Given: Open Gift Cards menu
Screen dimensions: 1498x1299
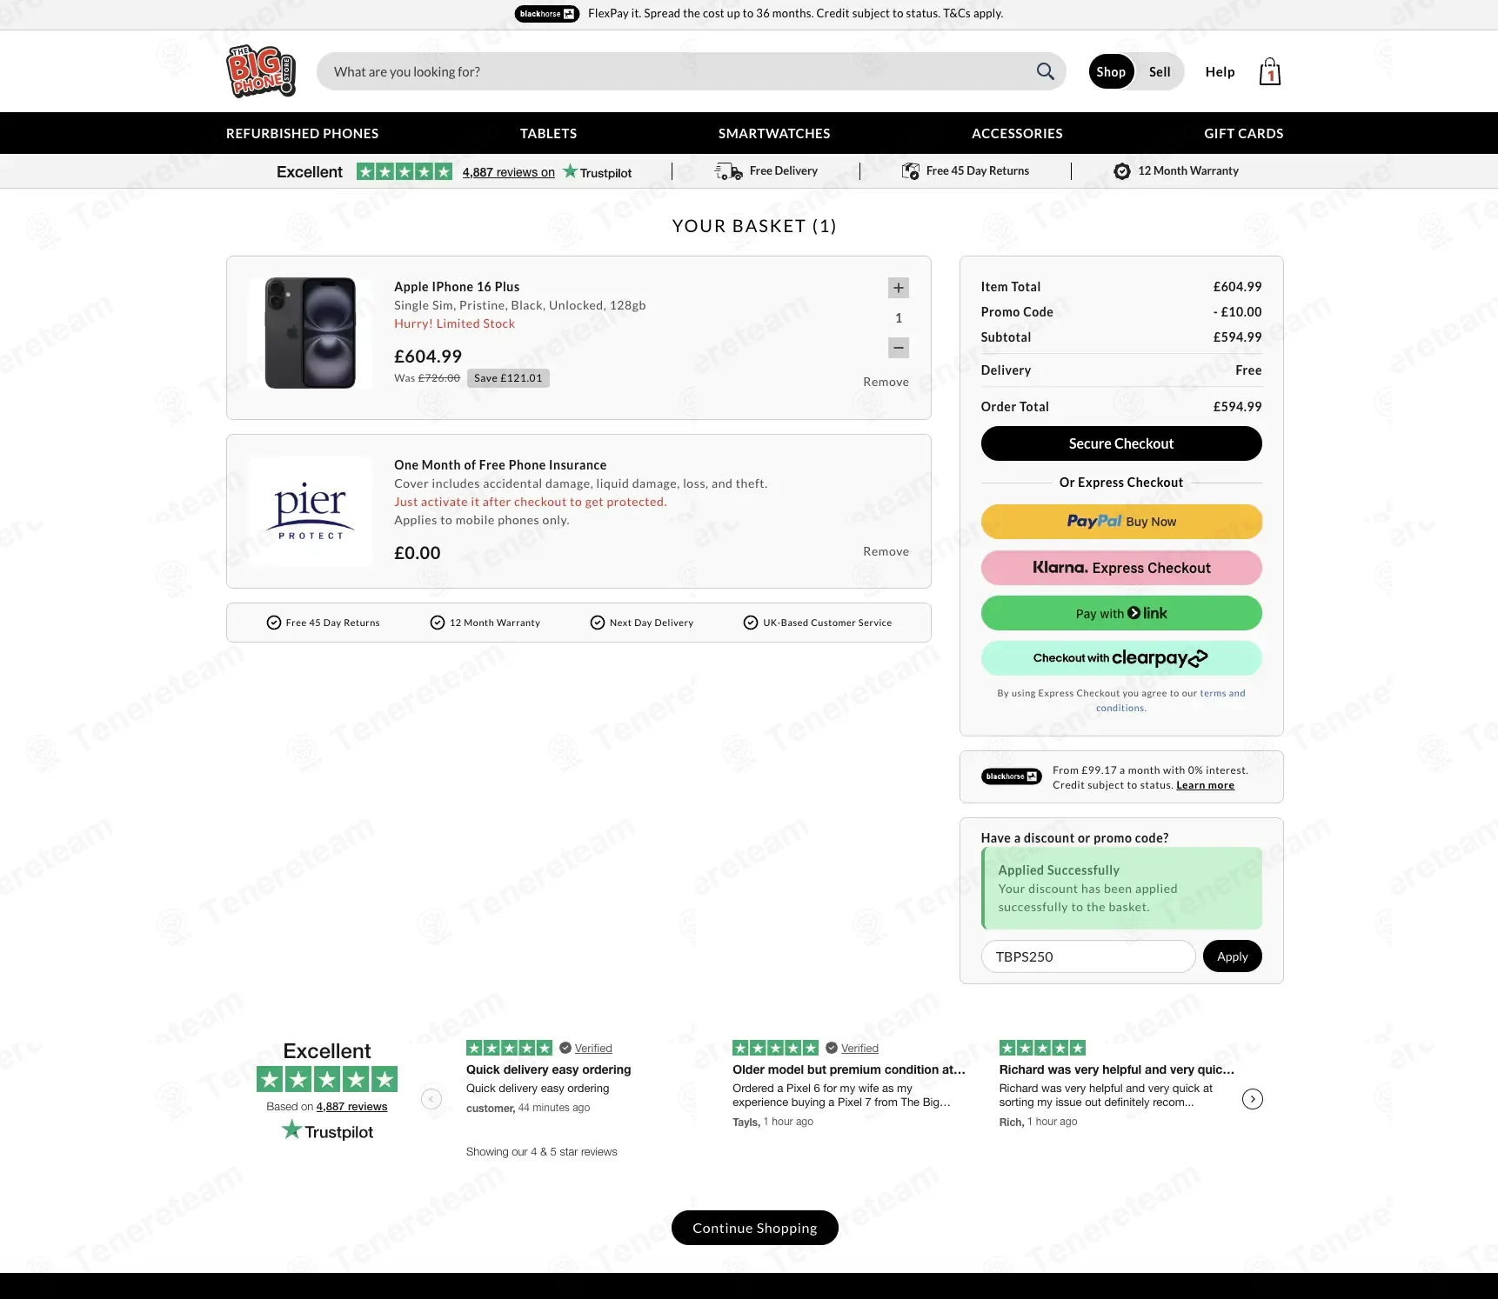Looking at the screenshot, I should [1244, 133].
